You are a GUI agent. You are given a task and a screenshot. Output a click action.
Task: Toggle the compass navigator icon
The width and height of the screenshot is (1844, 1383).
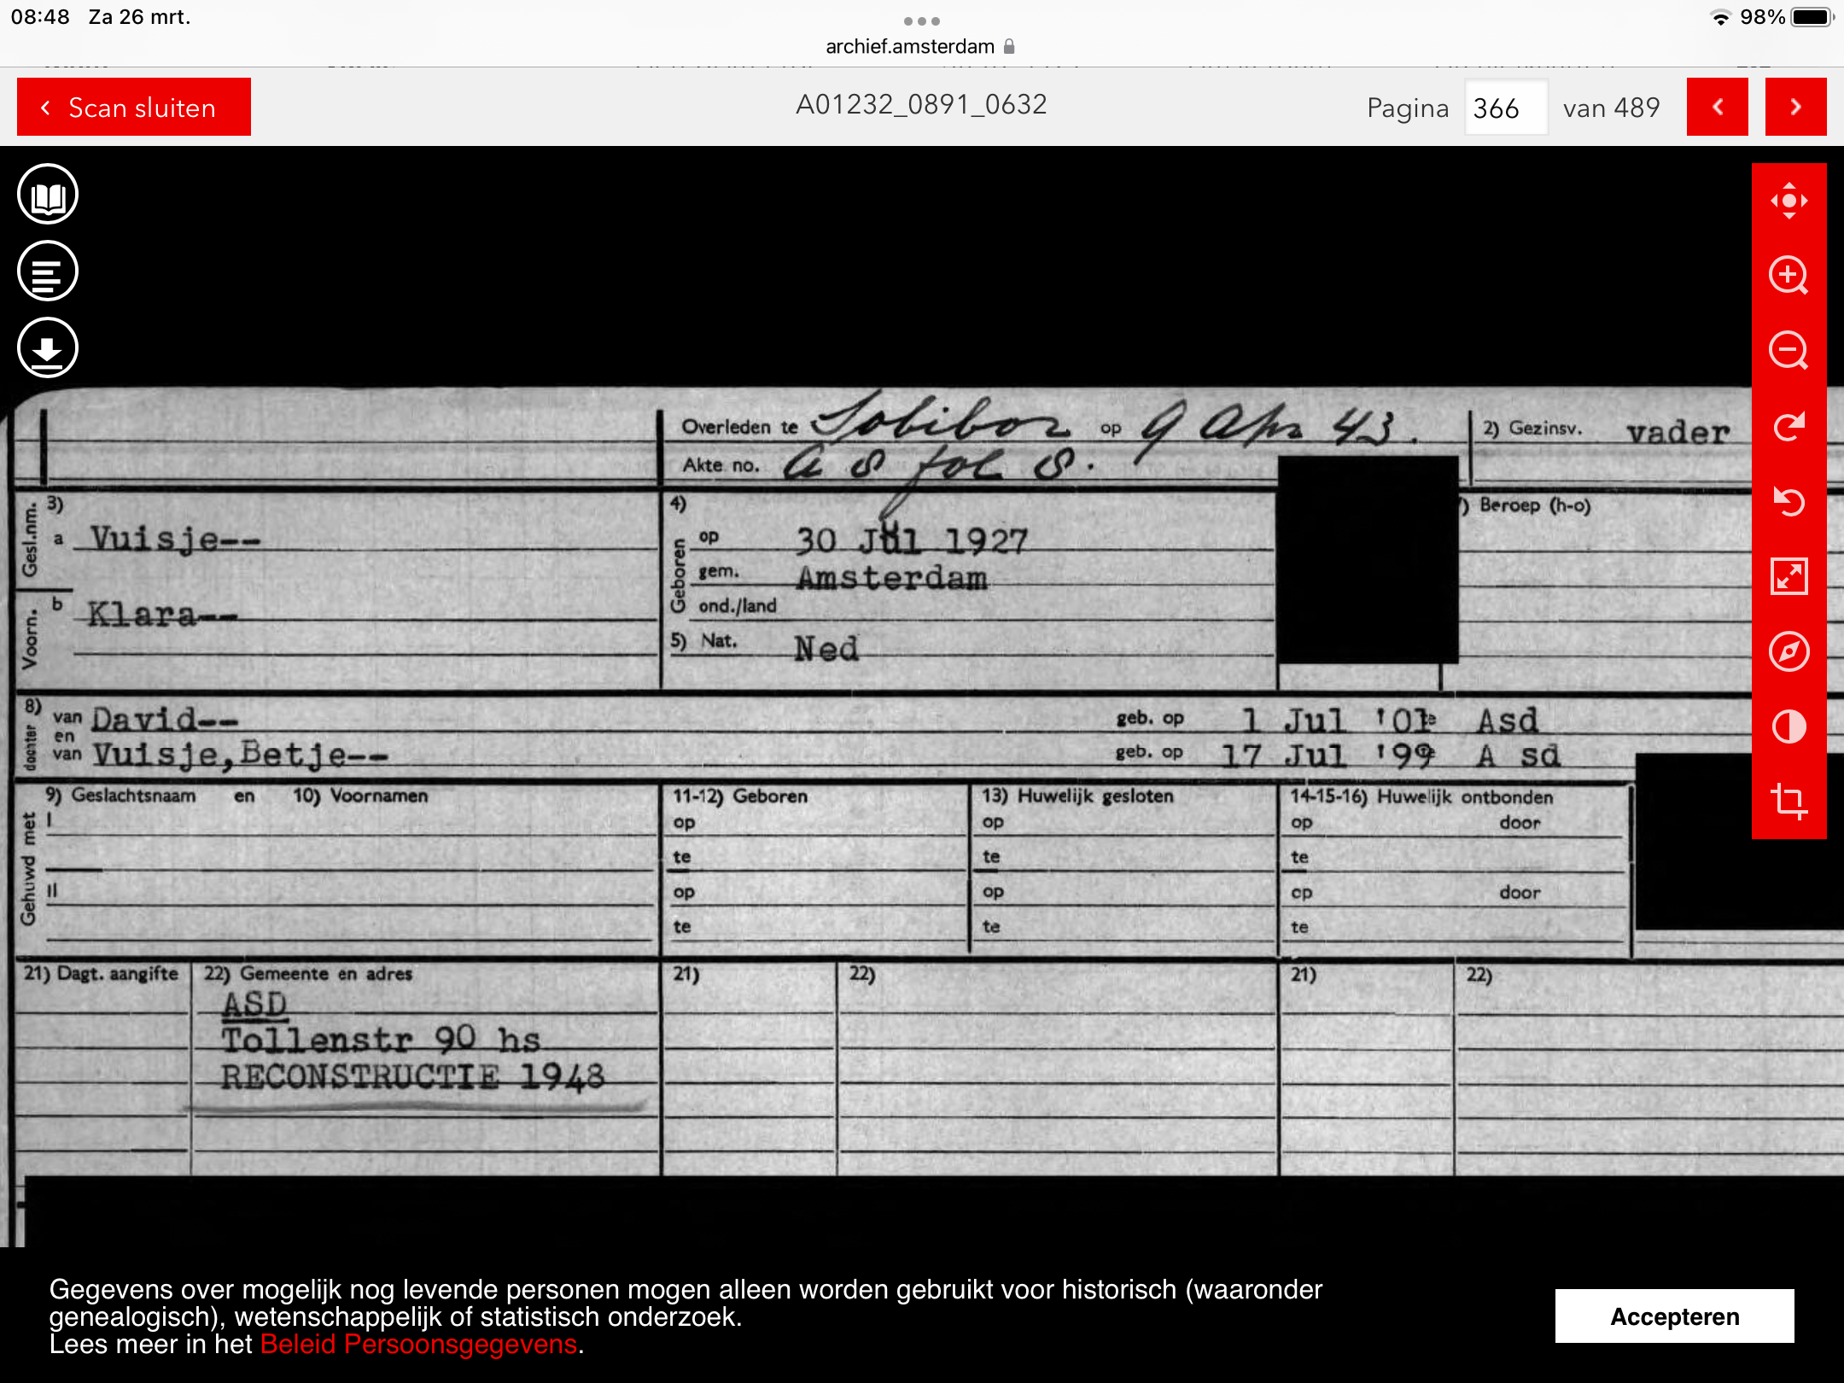[1789, 651]
